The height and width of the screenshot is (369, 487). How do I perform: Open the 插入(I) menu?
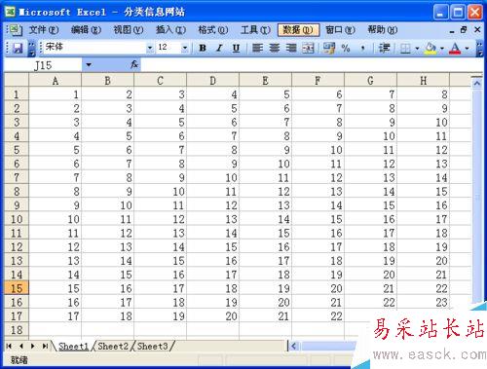(170, 30)
